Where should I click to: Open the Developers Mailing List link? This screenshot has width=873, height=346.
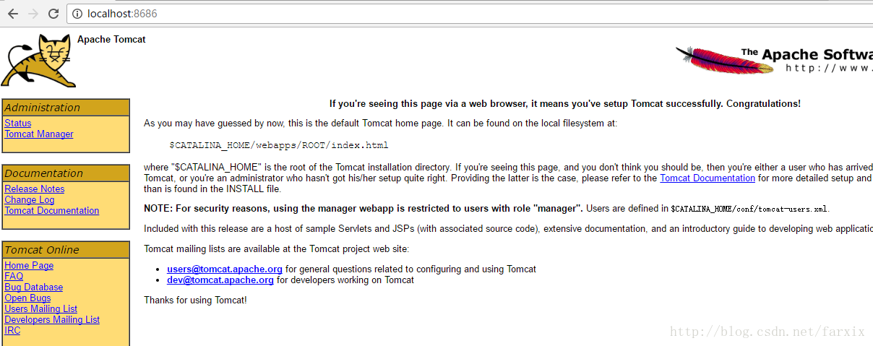pyautogui.click(x=52, y=320)
